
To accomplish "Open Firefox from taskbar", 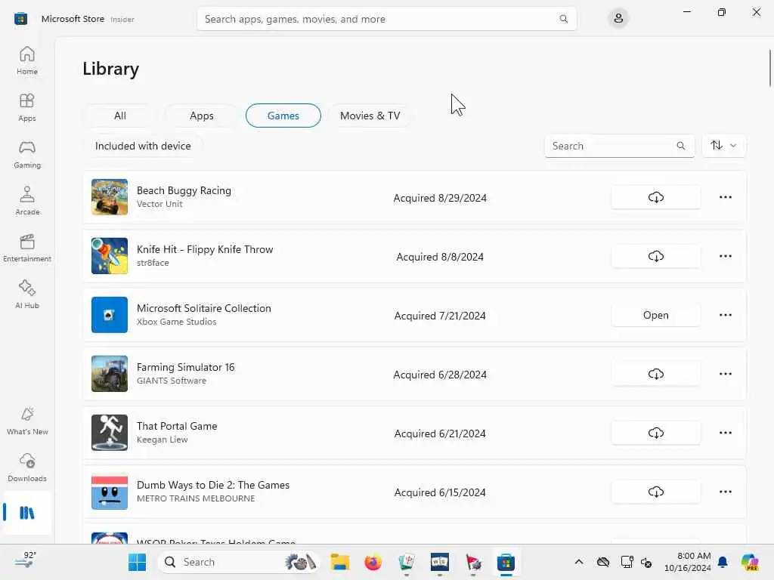I will [x=373, y=562].
